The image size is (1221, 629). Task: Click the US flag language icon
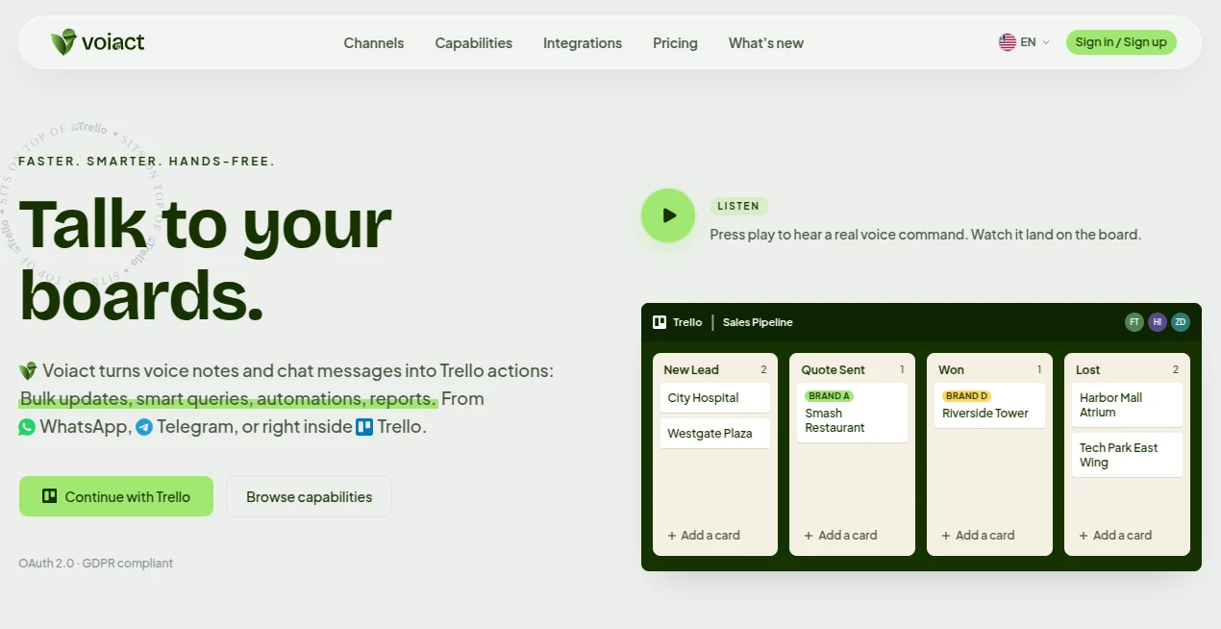click(1008, 42)
